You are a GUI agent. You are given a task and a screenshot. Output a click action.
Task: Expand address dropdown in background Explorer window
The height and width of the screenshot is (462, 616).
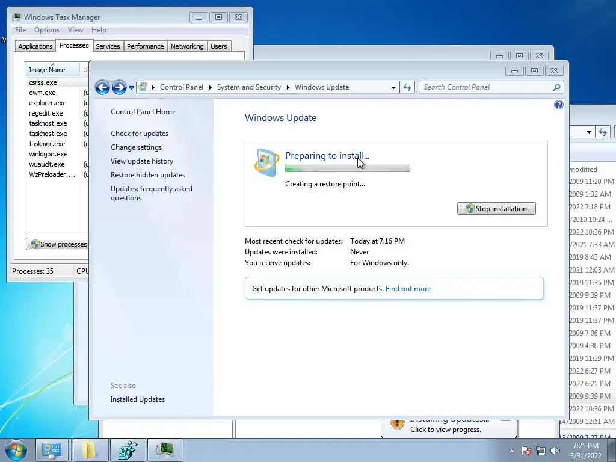pyautogui.click(x=589, y=132)
